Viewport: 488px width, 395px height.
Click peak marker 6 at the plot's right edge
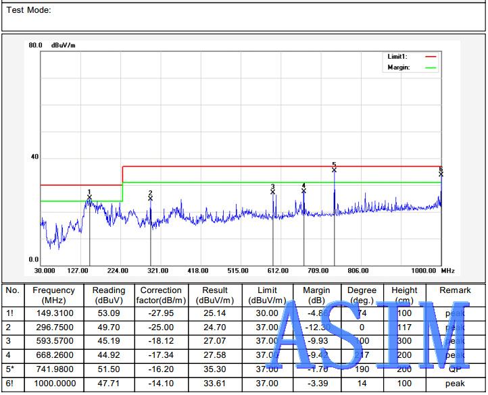[441, 174]
